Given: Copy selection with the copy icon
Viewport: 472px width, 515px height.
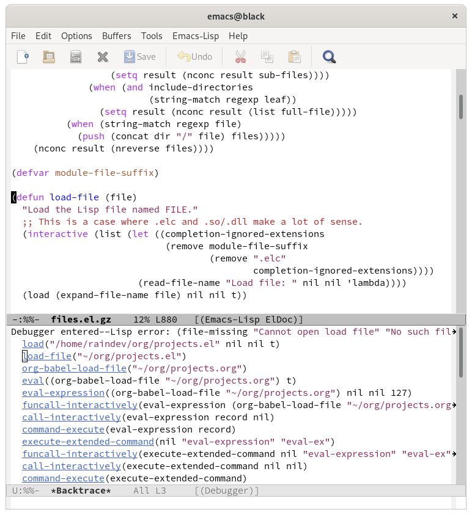Looking at the screenshot, I should pyautogui.click(x=267, y=57).
